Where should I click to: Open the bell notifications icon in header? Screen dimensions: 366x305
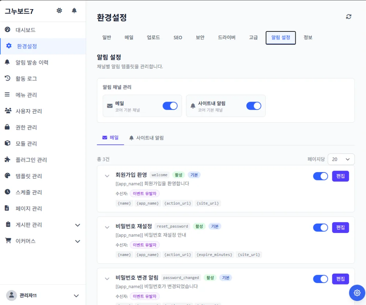[x=74, y=11]
